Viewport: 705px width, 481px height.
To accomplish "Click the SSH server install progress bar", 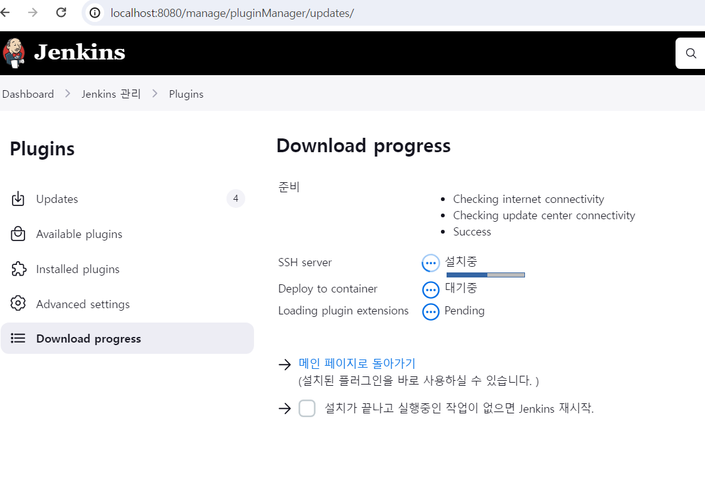I will click(485, 275).
